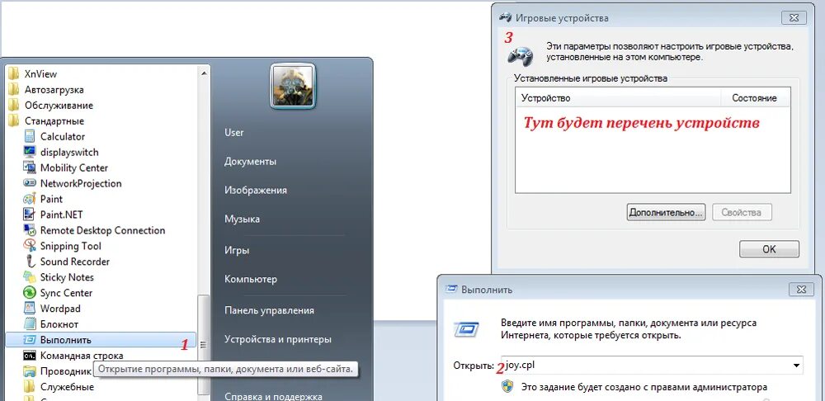Viewport: 825px width, 401px height.
Task: Click the admin shield icon in Выполнить
Action: 507,387
